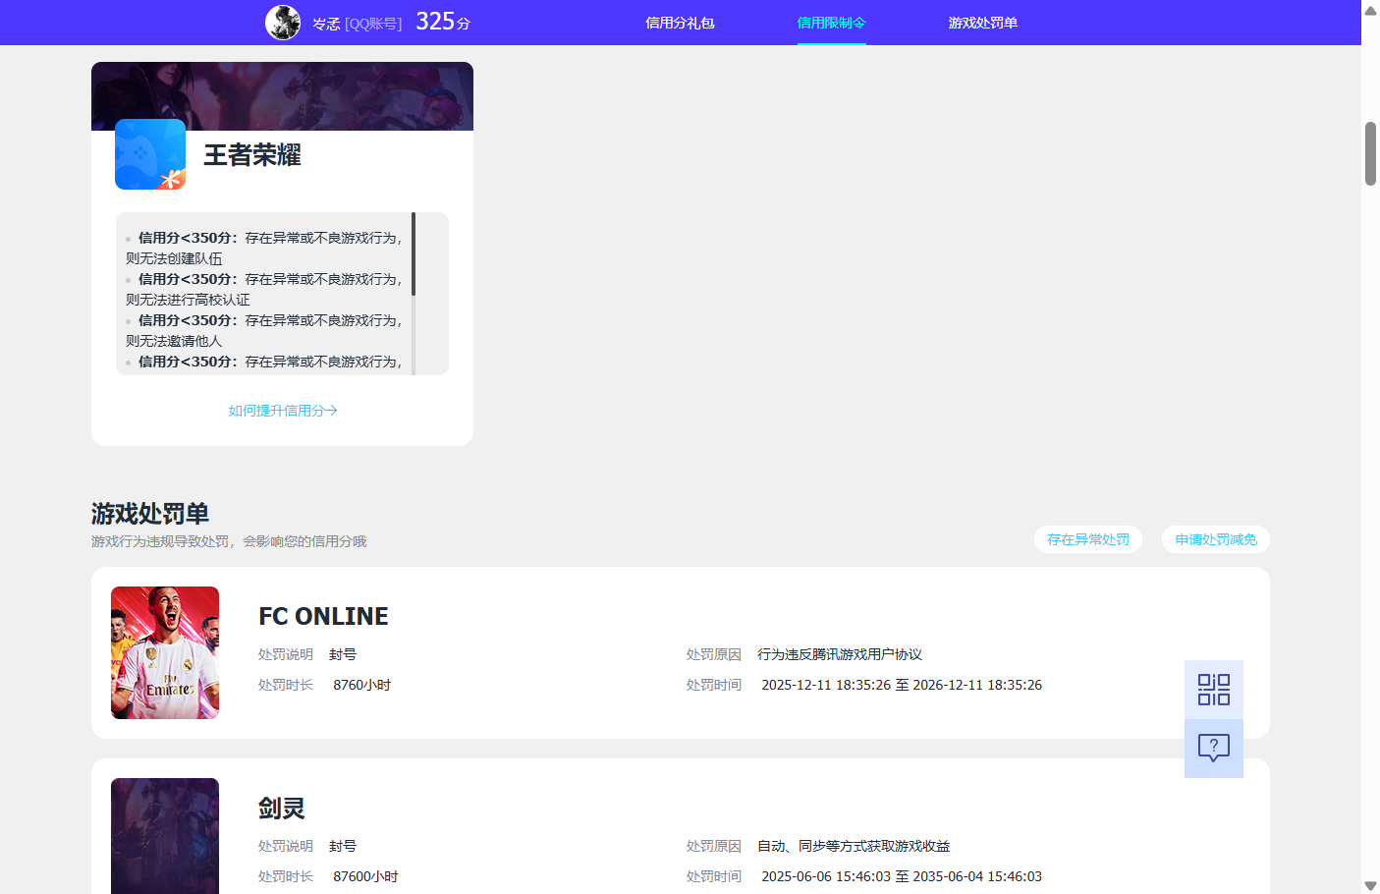1380x894 pixels.
Task: Click the scrollbar down arrow icon
Action: [x=1369, y=884]
